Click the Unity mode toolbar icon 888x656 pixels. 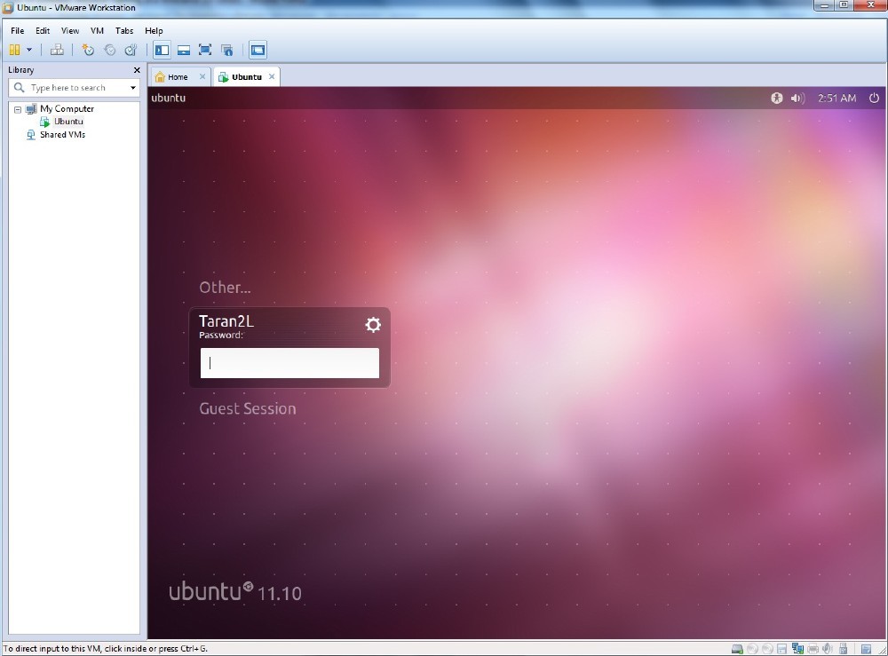[x=227, y=50]
